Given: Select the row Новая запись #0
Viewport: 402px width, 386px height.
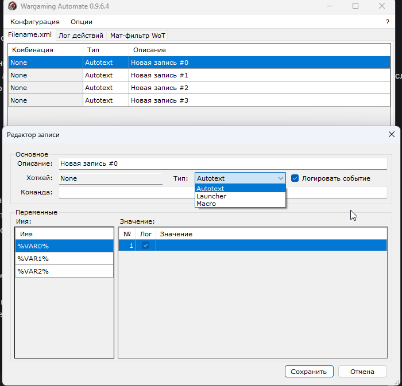Looking at the screenshot, I should 199,63.
